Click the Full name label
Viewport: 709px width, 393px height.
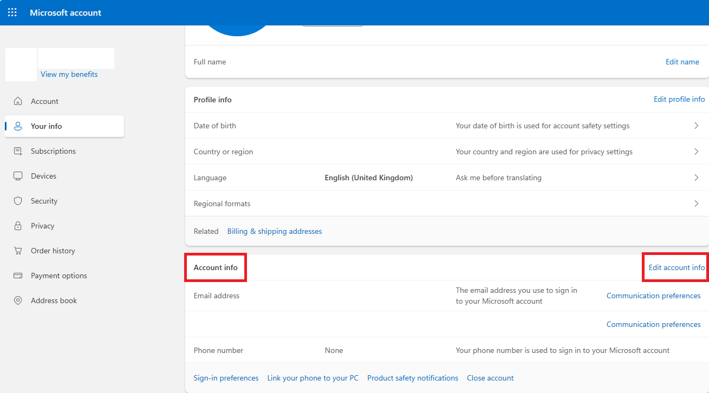click(210, 62)
